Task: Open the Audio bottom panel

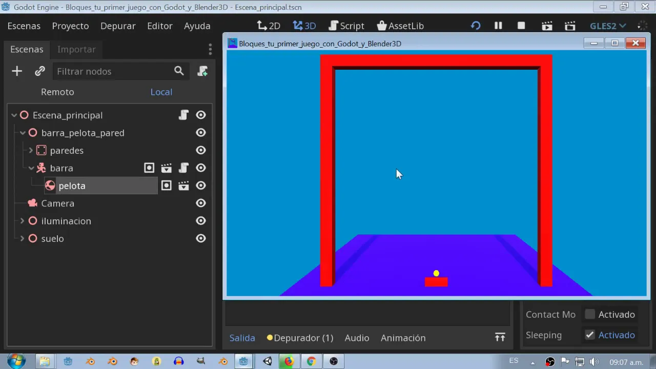Action: 357,338
